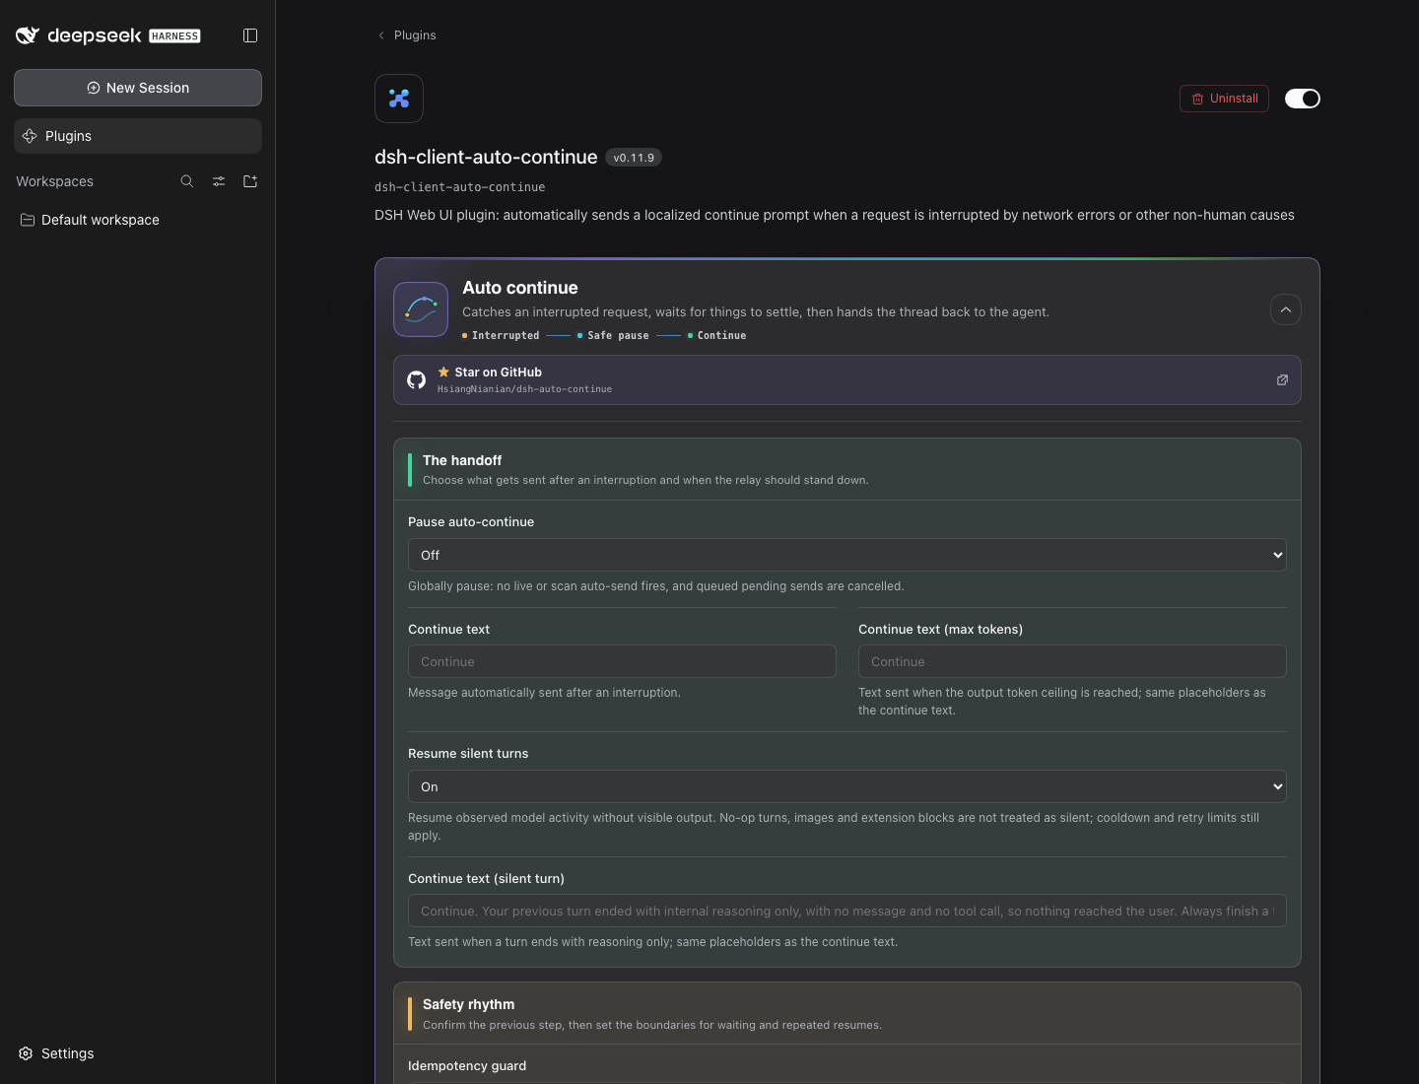The image size is (1419, 1084).
Task: Click HsiangNianian/dsh-auto-continue repo text
Action: pos(524,389)
